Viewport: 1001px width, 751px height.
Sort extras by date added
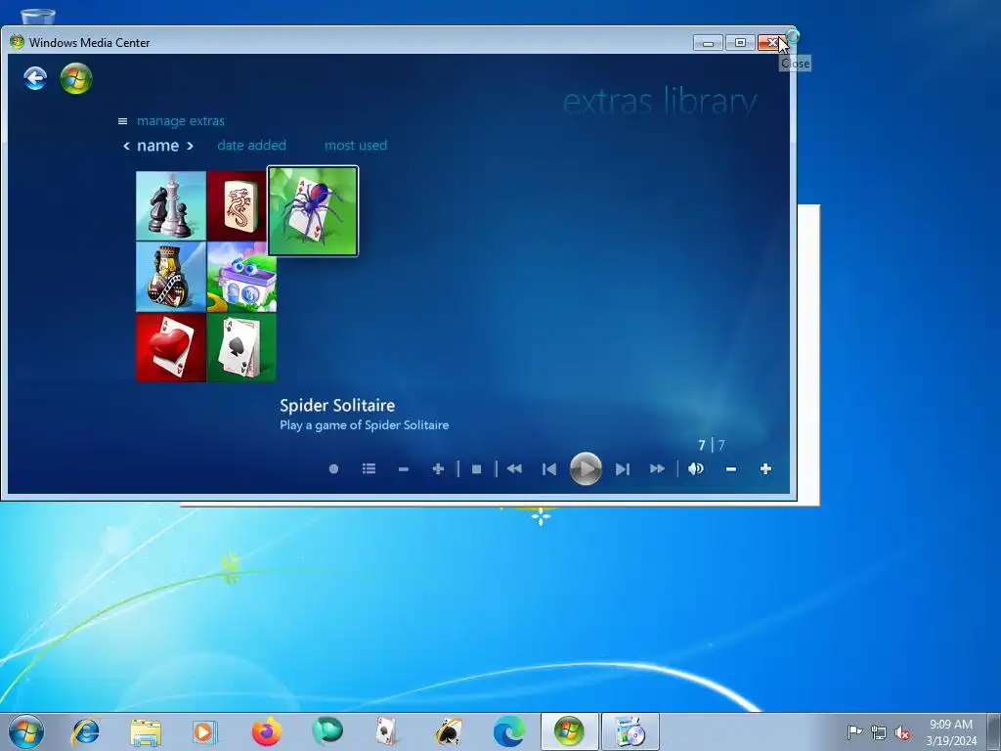pyautogui.click(x=251, y=145)
